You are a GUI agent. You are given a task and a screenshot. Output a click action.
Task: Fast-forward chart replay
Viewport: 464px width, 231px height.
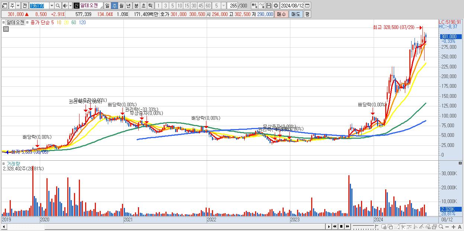347,227
